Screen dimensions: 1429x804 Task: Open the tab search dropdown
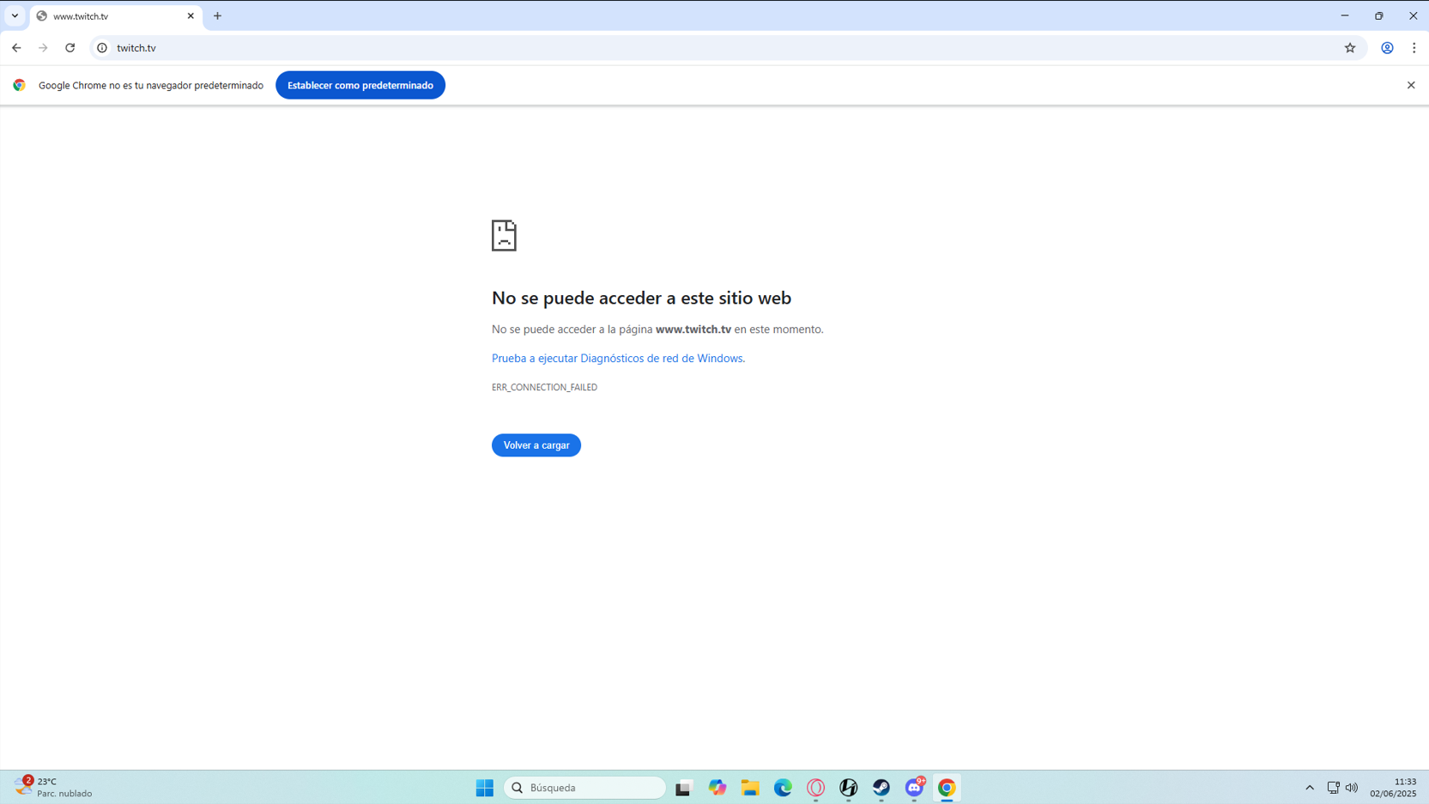[x=15, y=16]
